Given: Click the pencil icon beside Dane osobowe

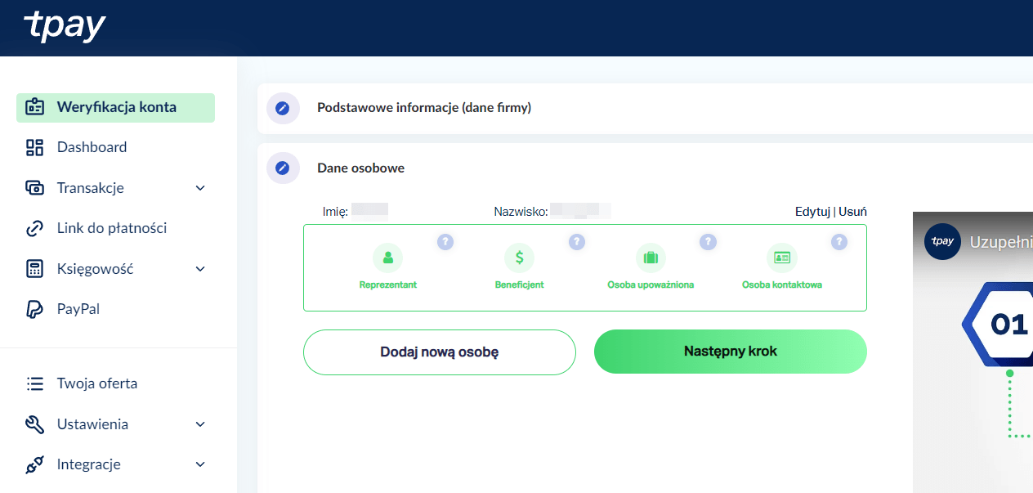Looking at the screenshot, I should (283, 168).
